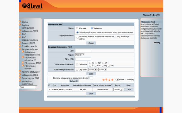
Task: Click the Adres MAC input field
Action: coord(83,59)
